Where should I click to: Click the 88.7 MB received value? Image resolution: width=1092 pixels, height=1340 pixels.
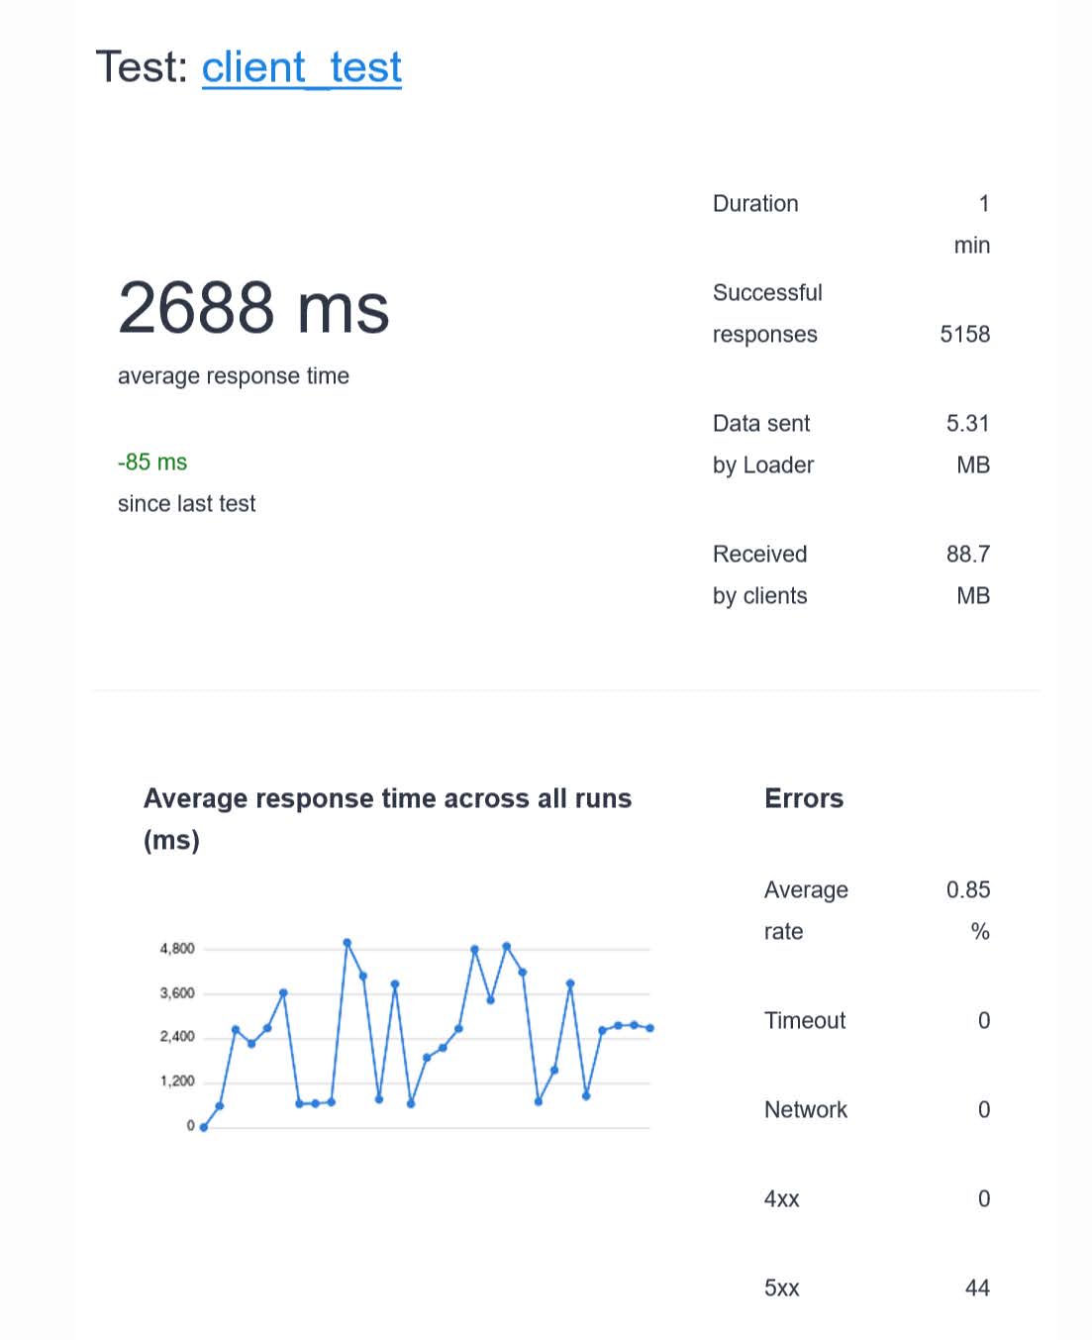click(968, 575)
